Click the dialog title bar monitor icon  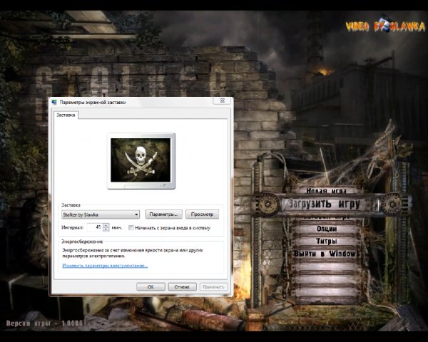click(x=54, y=103)
